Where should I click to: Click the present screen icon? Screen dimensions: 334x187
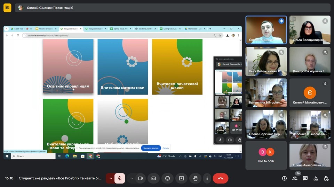181,178
